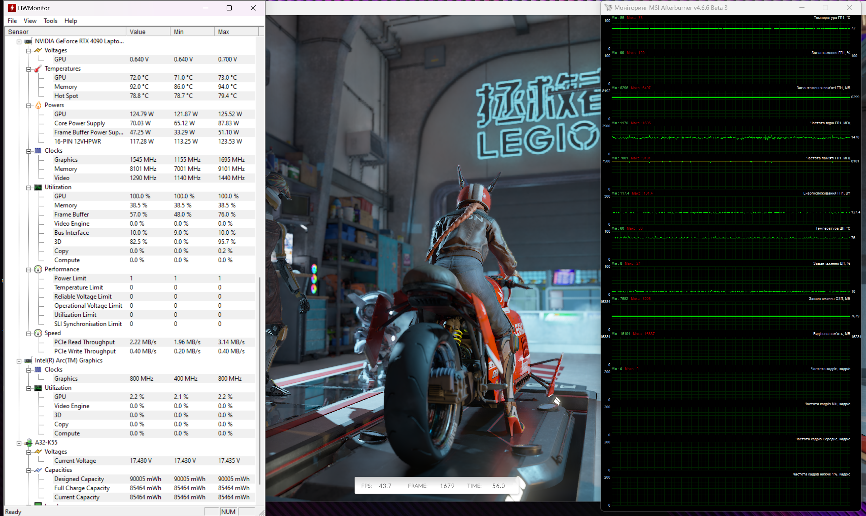
Task: Click the Speed gauge icon
Action: pyautogui.click(x=38, y=333)
